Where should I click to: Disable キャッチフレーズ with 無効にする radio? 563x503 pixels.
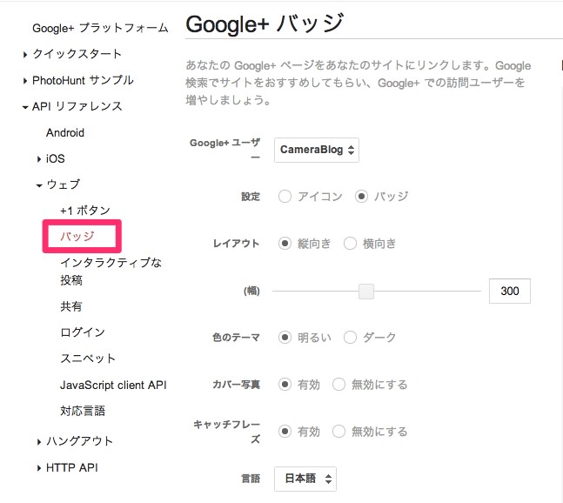(338, 431)
